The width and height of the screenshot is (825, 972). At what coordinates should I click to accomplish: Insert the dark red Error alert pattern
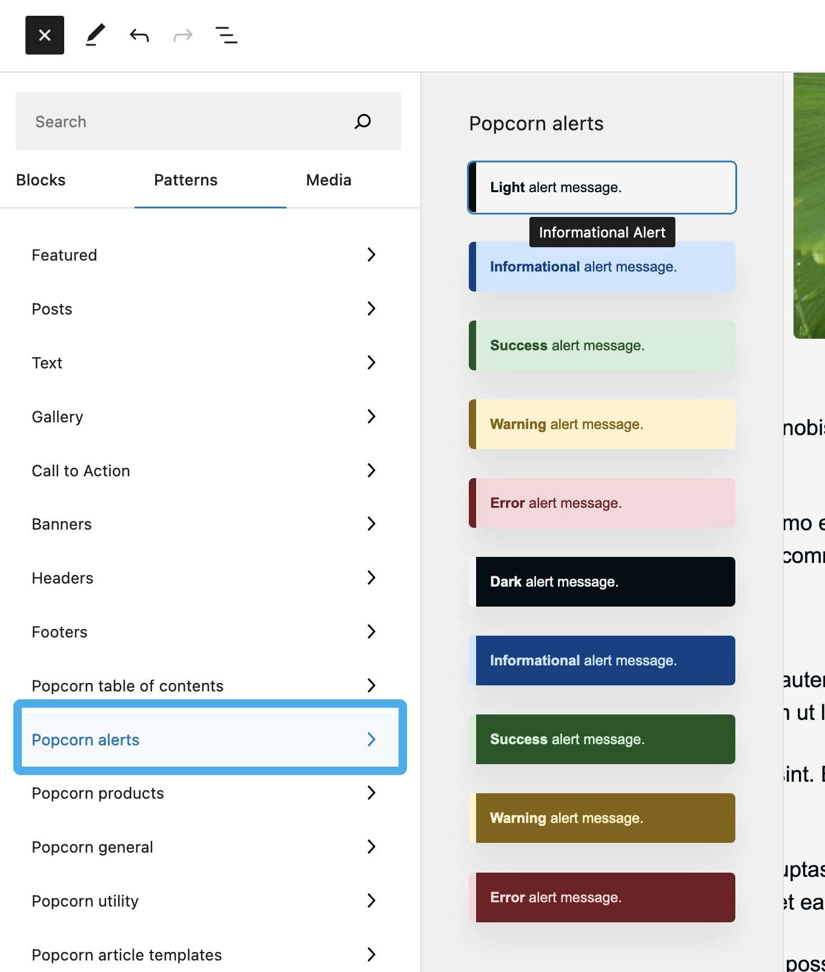[602, 897]
